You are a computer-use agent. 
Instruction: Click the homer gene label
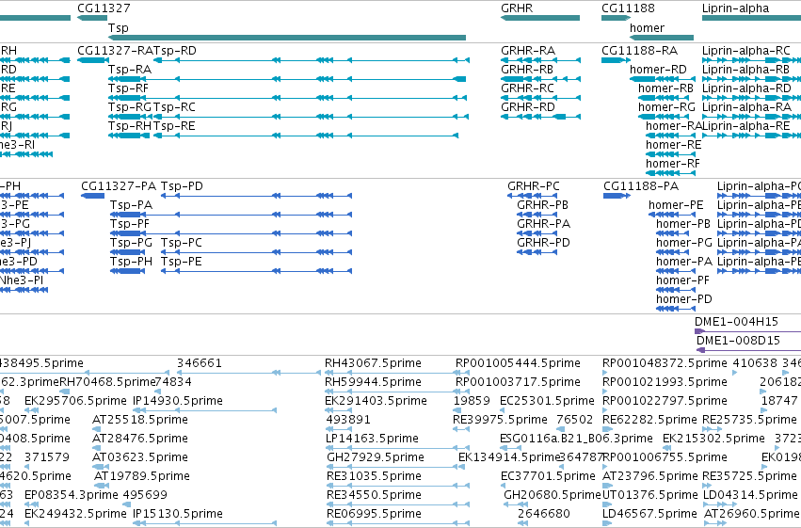click(647, 28)
